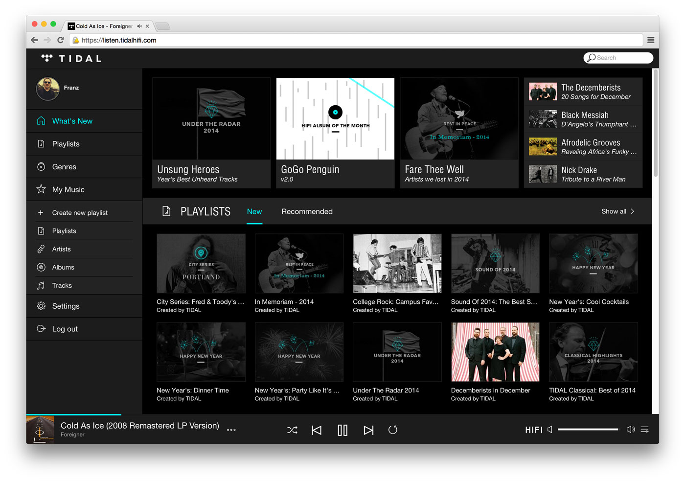Screen dimensions: 685x481
Task: Open Fare Thee Well featured card
Action: click(x=459, y=133)
